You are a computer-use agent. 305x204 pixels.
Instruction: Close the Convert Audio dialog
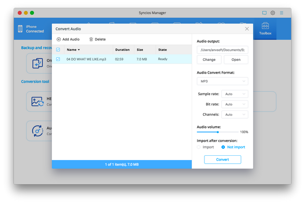(247, 29)
